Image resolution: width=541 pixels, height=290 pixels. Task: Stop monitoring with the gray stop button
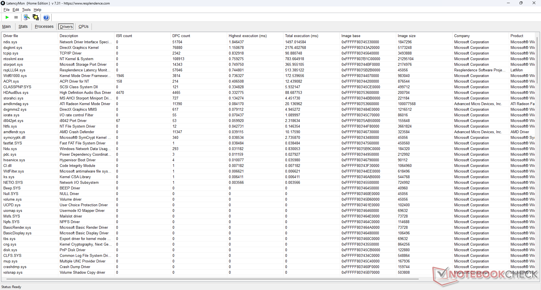pos(16,17)
